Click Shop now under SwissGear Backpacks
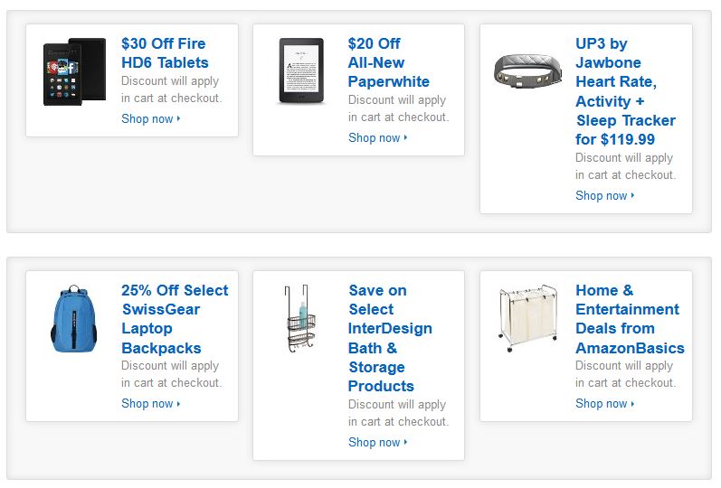The height and width of the screenshot is (488, 721). coord(147,403)
